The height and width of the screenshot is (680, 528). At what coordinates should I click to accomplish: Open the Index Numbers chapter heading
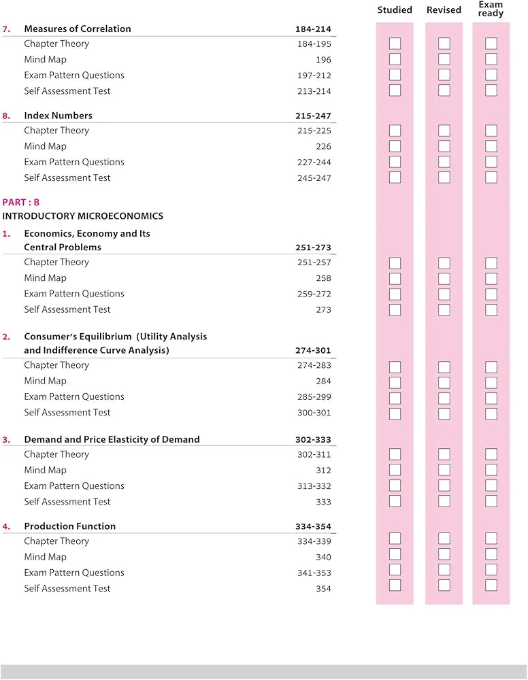58,116
